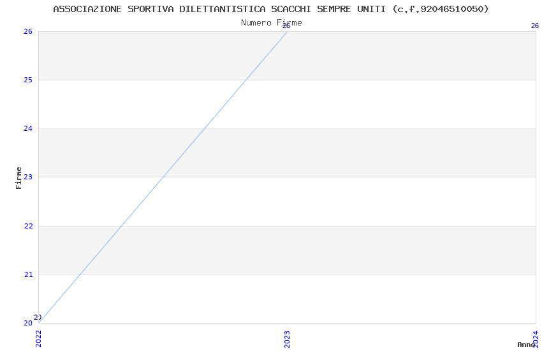Screen dimensions: 542x351
Task: Click the x-axis year 2023
Action: pos(287,339)
